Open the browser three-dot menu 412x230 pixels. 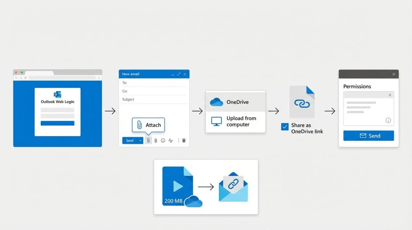[x=99, y=78]
